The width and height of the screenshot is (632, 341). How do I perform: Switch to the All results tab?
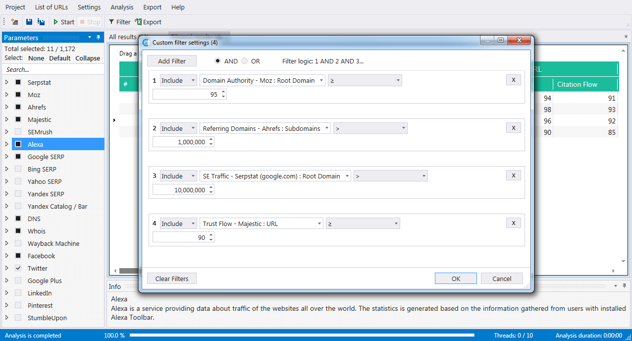tap(122, 37)
